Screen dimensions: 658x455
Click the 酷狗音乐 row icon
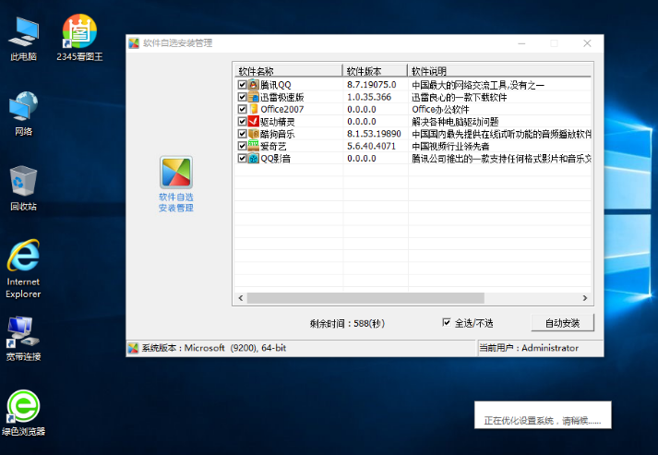coord(254,134)
